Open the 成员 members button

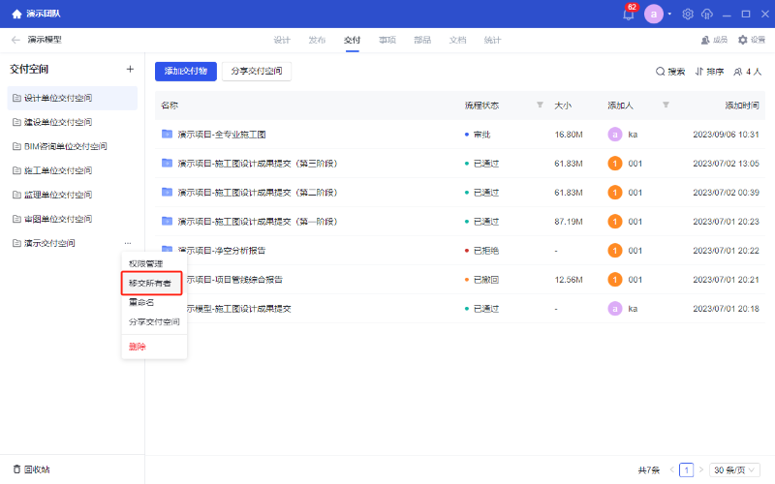(x=714, y=40)
